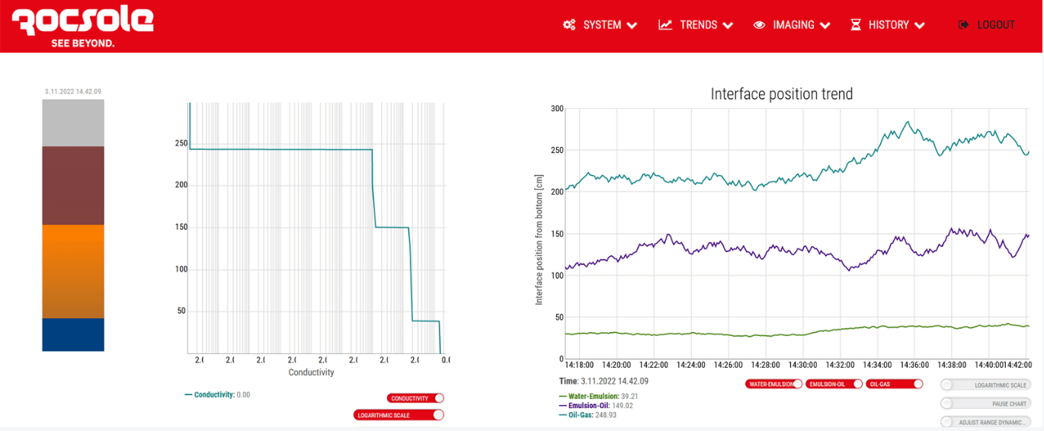The width and height of the screenshot is (1044, 431).
Task: Click the System gears icon
Action: (568, 25)
